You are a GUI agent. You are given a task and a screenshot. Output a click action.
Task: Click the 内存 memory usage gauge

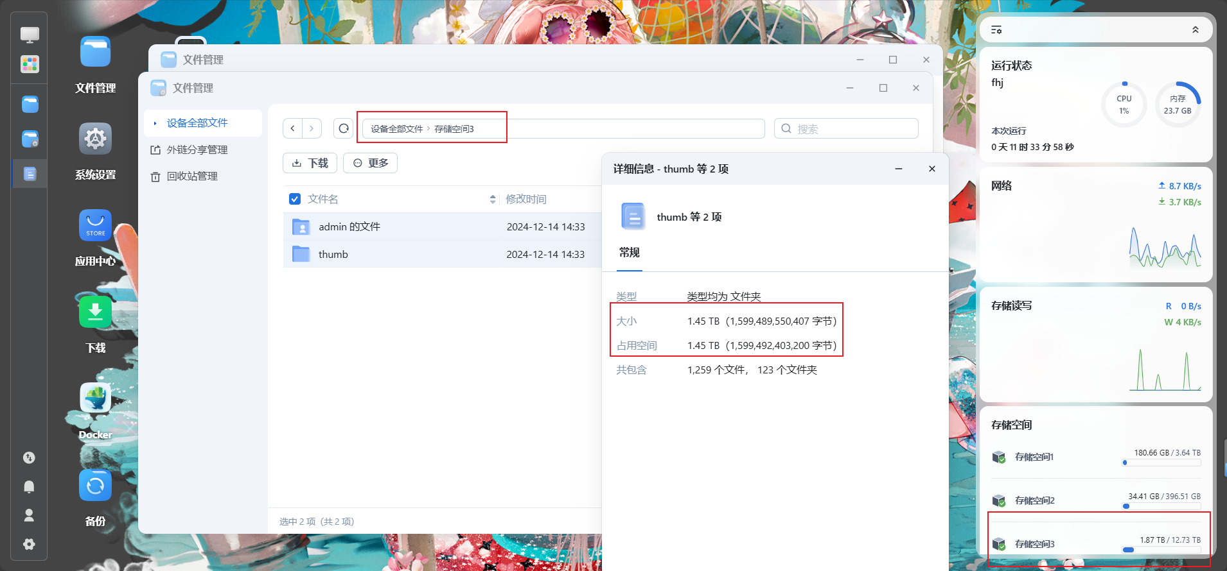(x=1178, y=104)
